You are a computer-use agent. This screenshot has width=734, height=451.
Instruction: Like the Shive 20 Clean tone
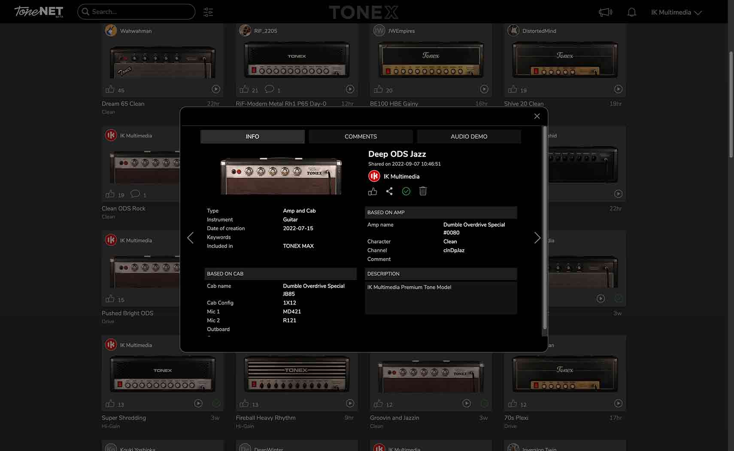(x=513, y=89)
